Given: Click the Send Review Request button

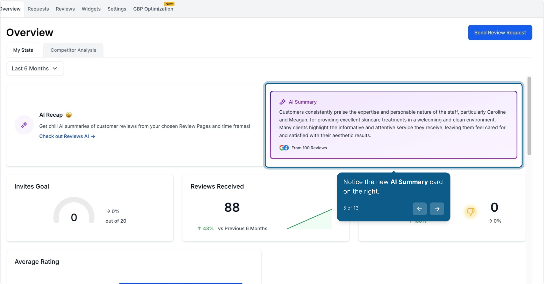Looking at the screenshot, I should (x=500, y=33).
